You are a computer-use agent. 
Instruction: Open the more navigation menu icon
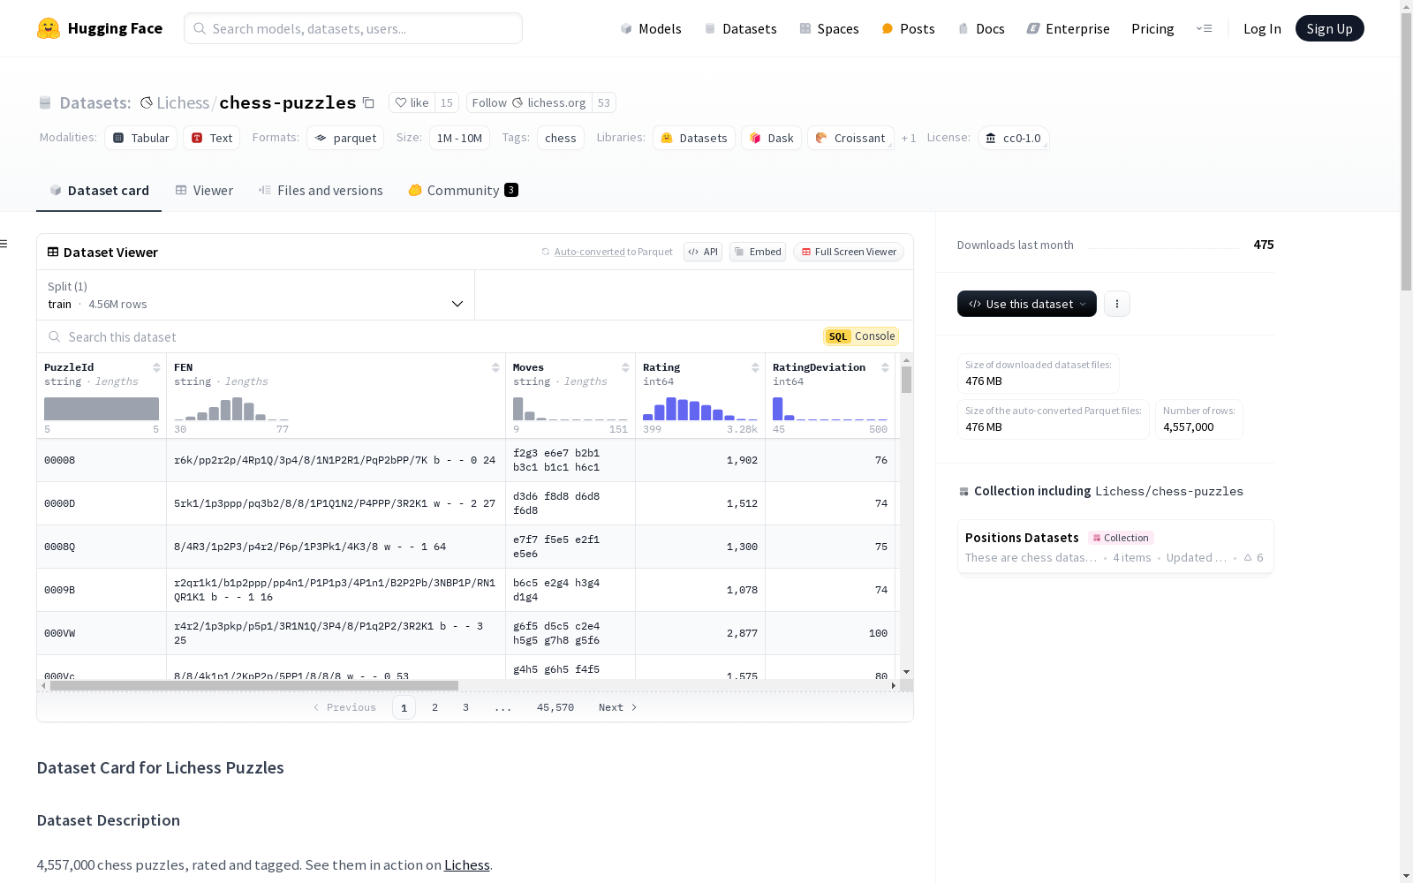[1204, 28]
